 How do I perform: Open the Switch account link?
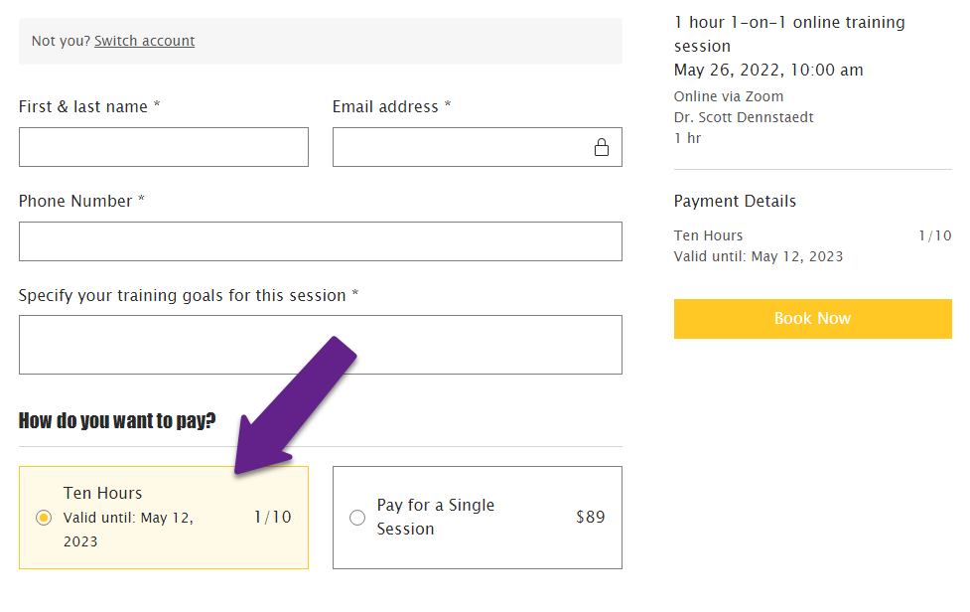click(x=144, y=41)
